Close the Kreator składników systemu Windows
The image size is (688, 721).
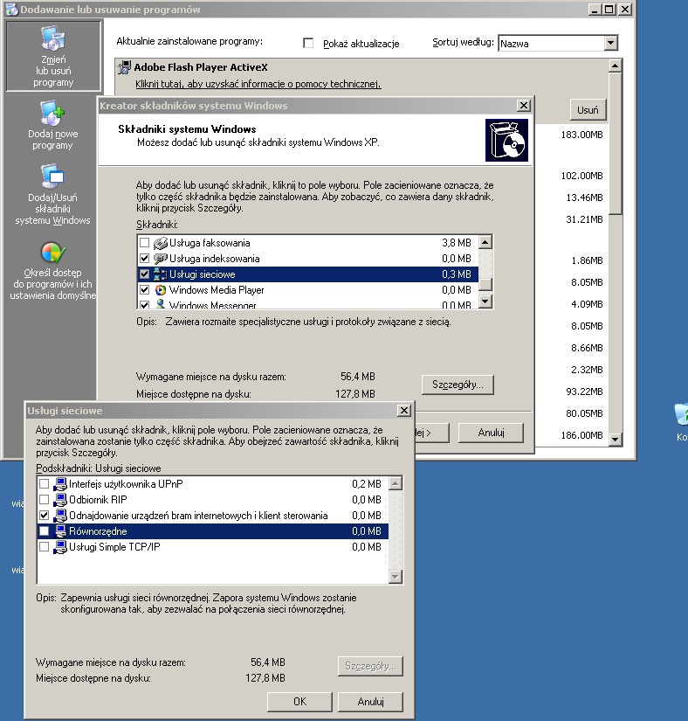(524, 105)
